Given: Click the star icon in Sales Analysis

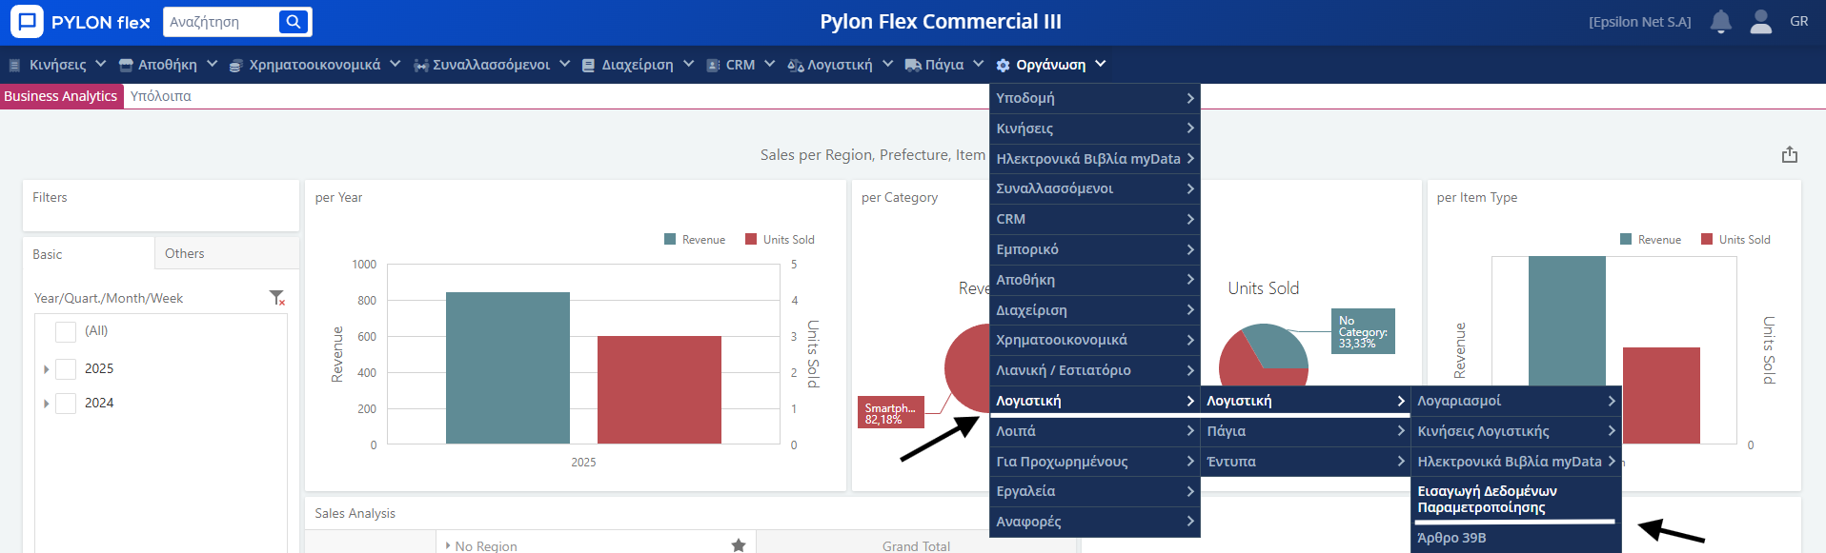Looking at the screenshot, I should click(x=738, y=545).
